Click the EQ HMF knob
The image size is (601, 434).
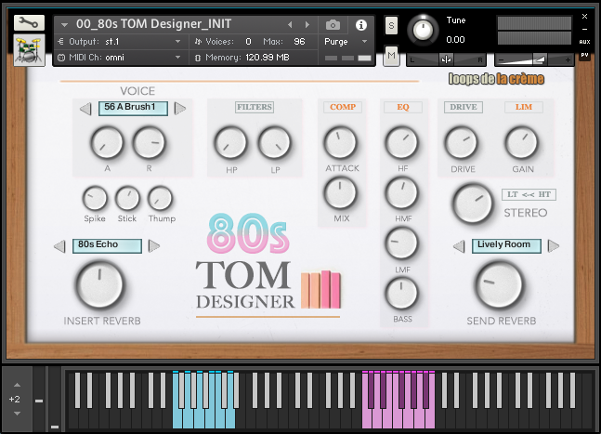401,193
